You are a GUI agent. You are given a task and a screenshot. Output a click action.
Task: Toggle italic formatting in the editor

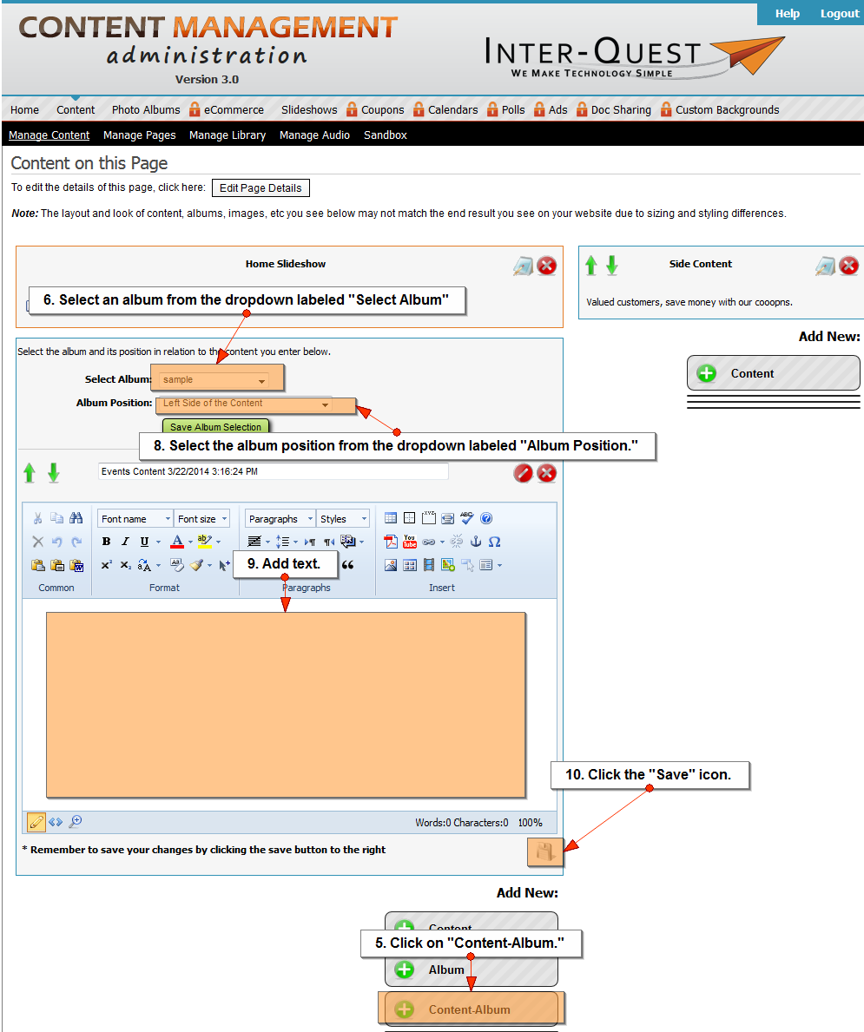(125, 542)
